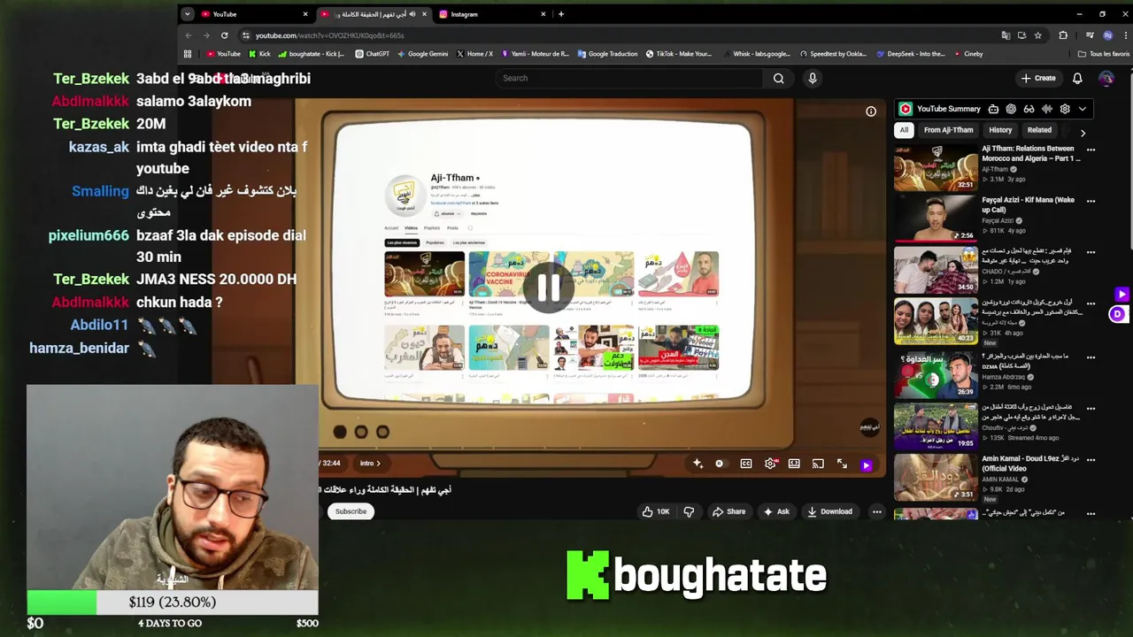This screenshot has height=637, width=1133.
Task: Open Chrome extensions puzzle icon
Action: 1063,35
